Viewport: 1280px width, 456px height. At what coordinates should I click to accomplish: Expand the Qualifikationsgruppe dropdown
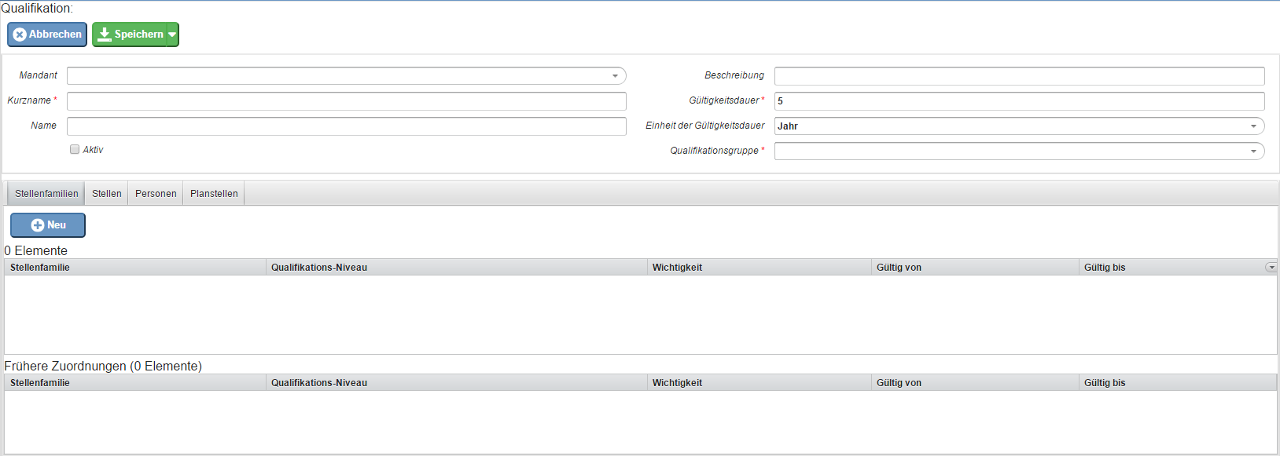(x=1253, y=151)
